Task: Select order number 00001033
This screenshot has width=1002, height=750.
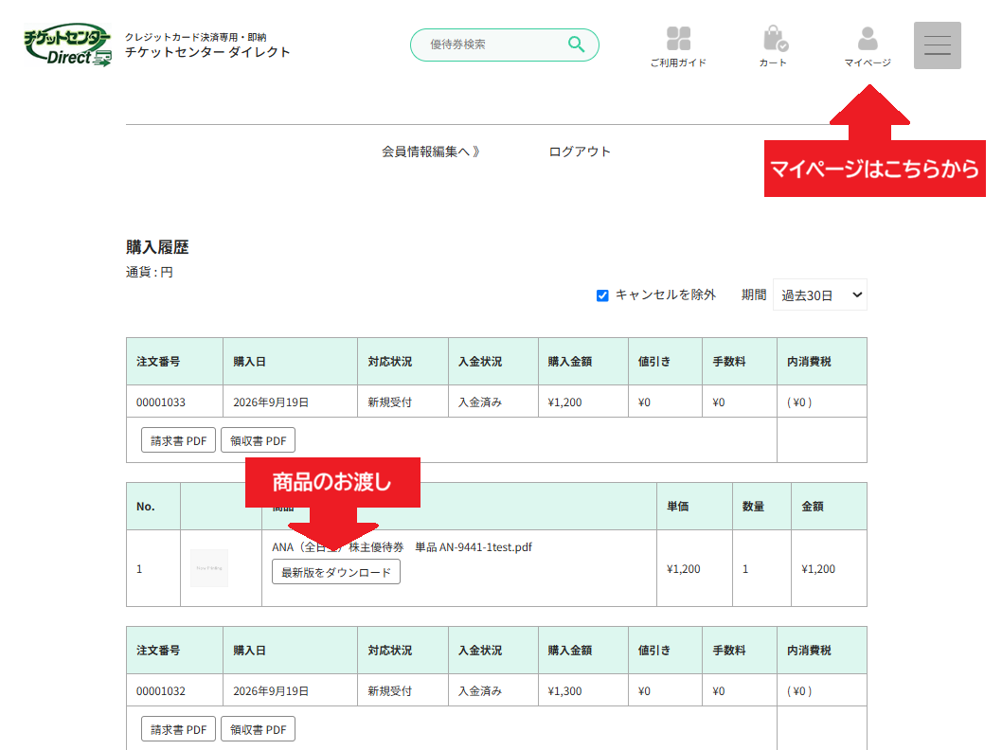Action: click(x=161, y=402)
